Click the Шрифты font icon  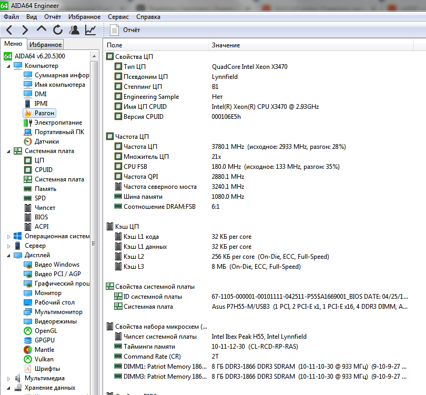(28, 369)
